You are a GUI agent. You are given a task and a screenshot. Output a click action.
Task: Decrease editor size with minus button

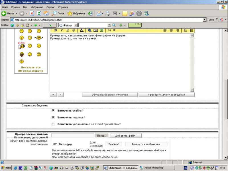tap(60, 95)
